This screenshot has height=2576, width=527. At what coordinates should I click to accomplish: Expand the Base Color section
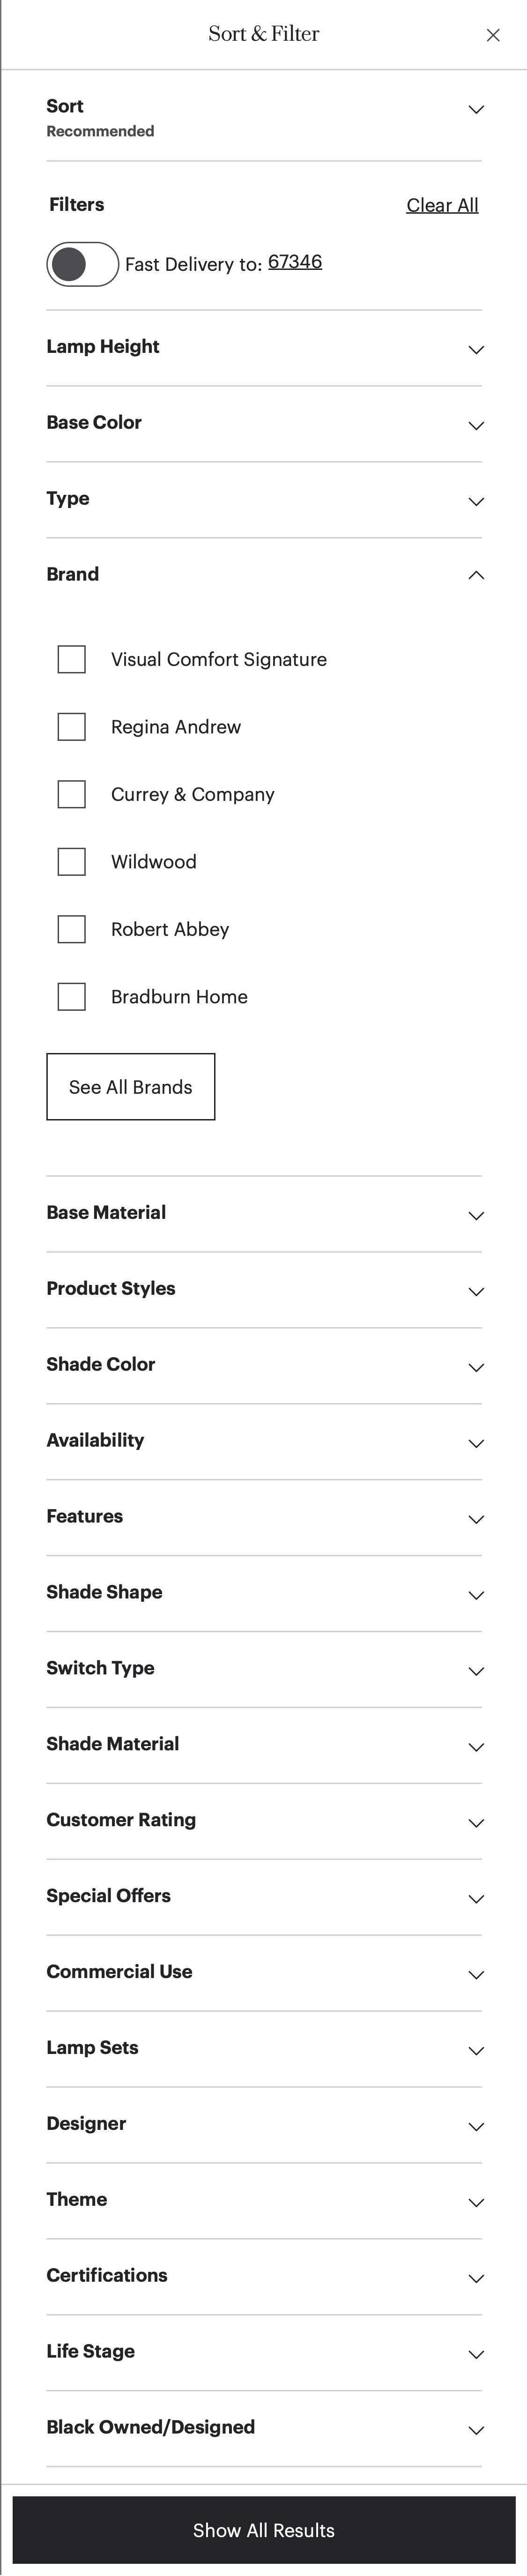[476, 425]
